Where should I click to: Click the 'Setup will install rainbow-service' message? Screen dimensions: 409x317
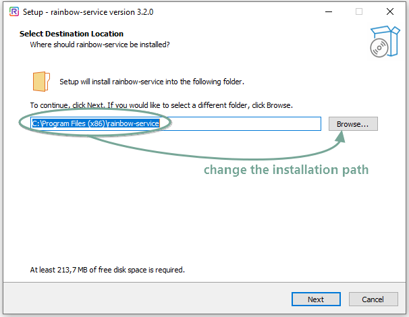152,82
